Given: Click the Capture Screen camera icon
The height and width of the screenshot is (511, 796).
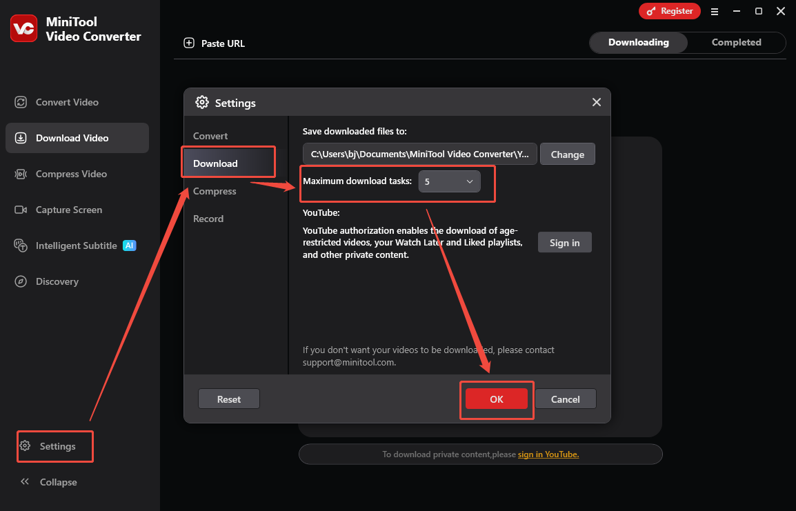Looking at the screenshot, I should click(x=21, y=210).
